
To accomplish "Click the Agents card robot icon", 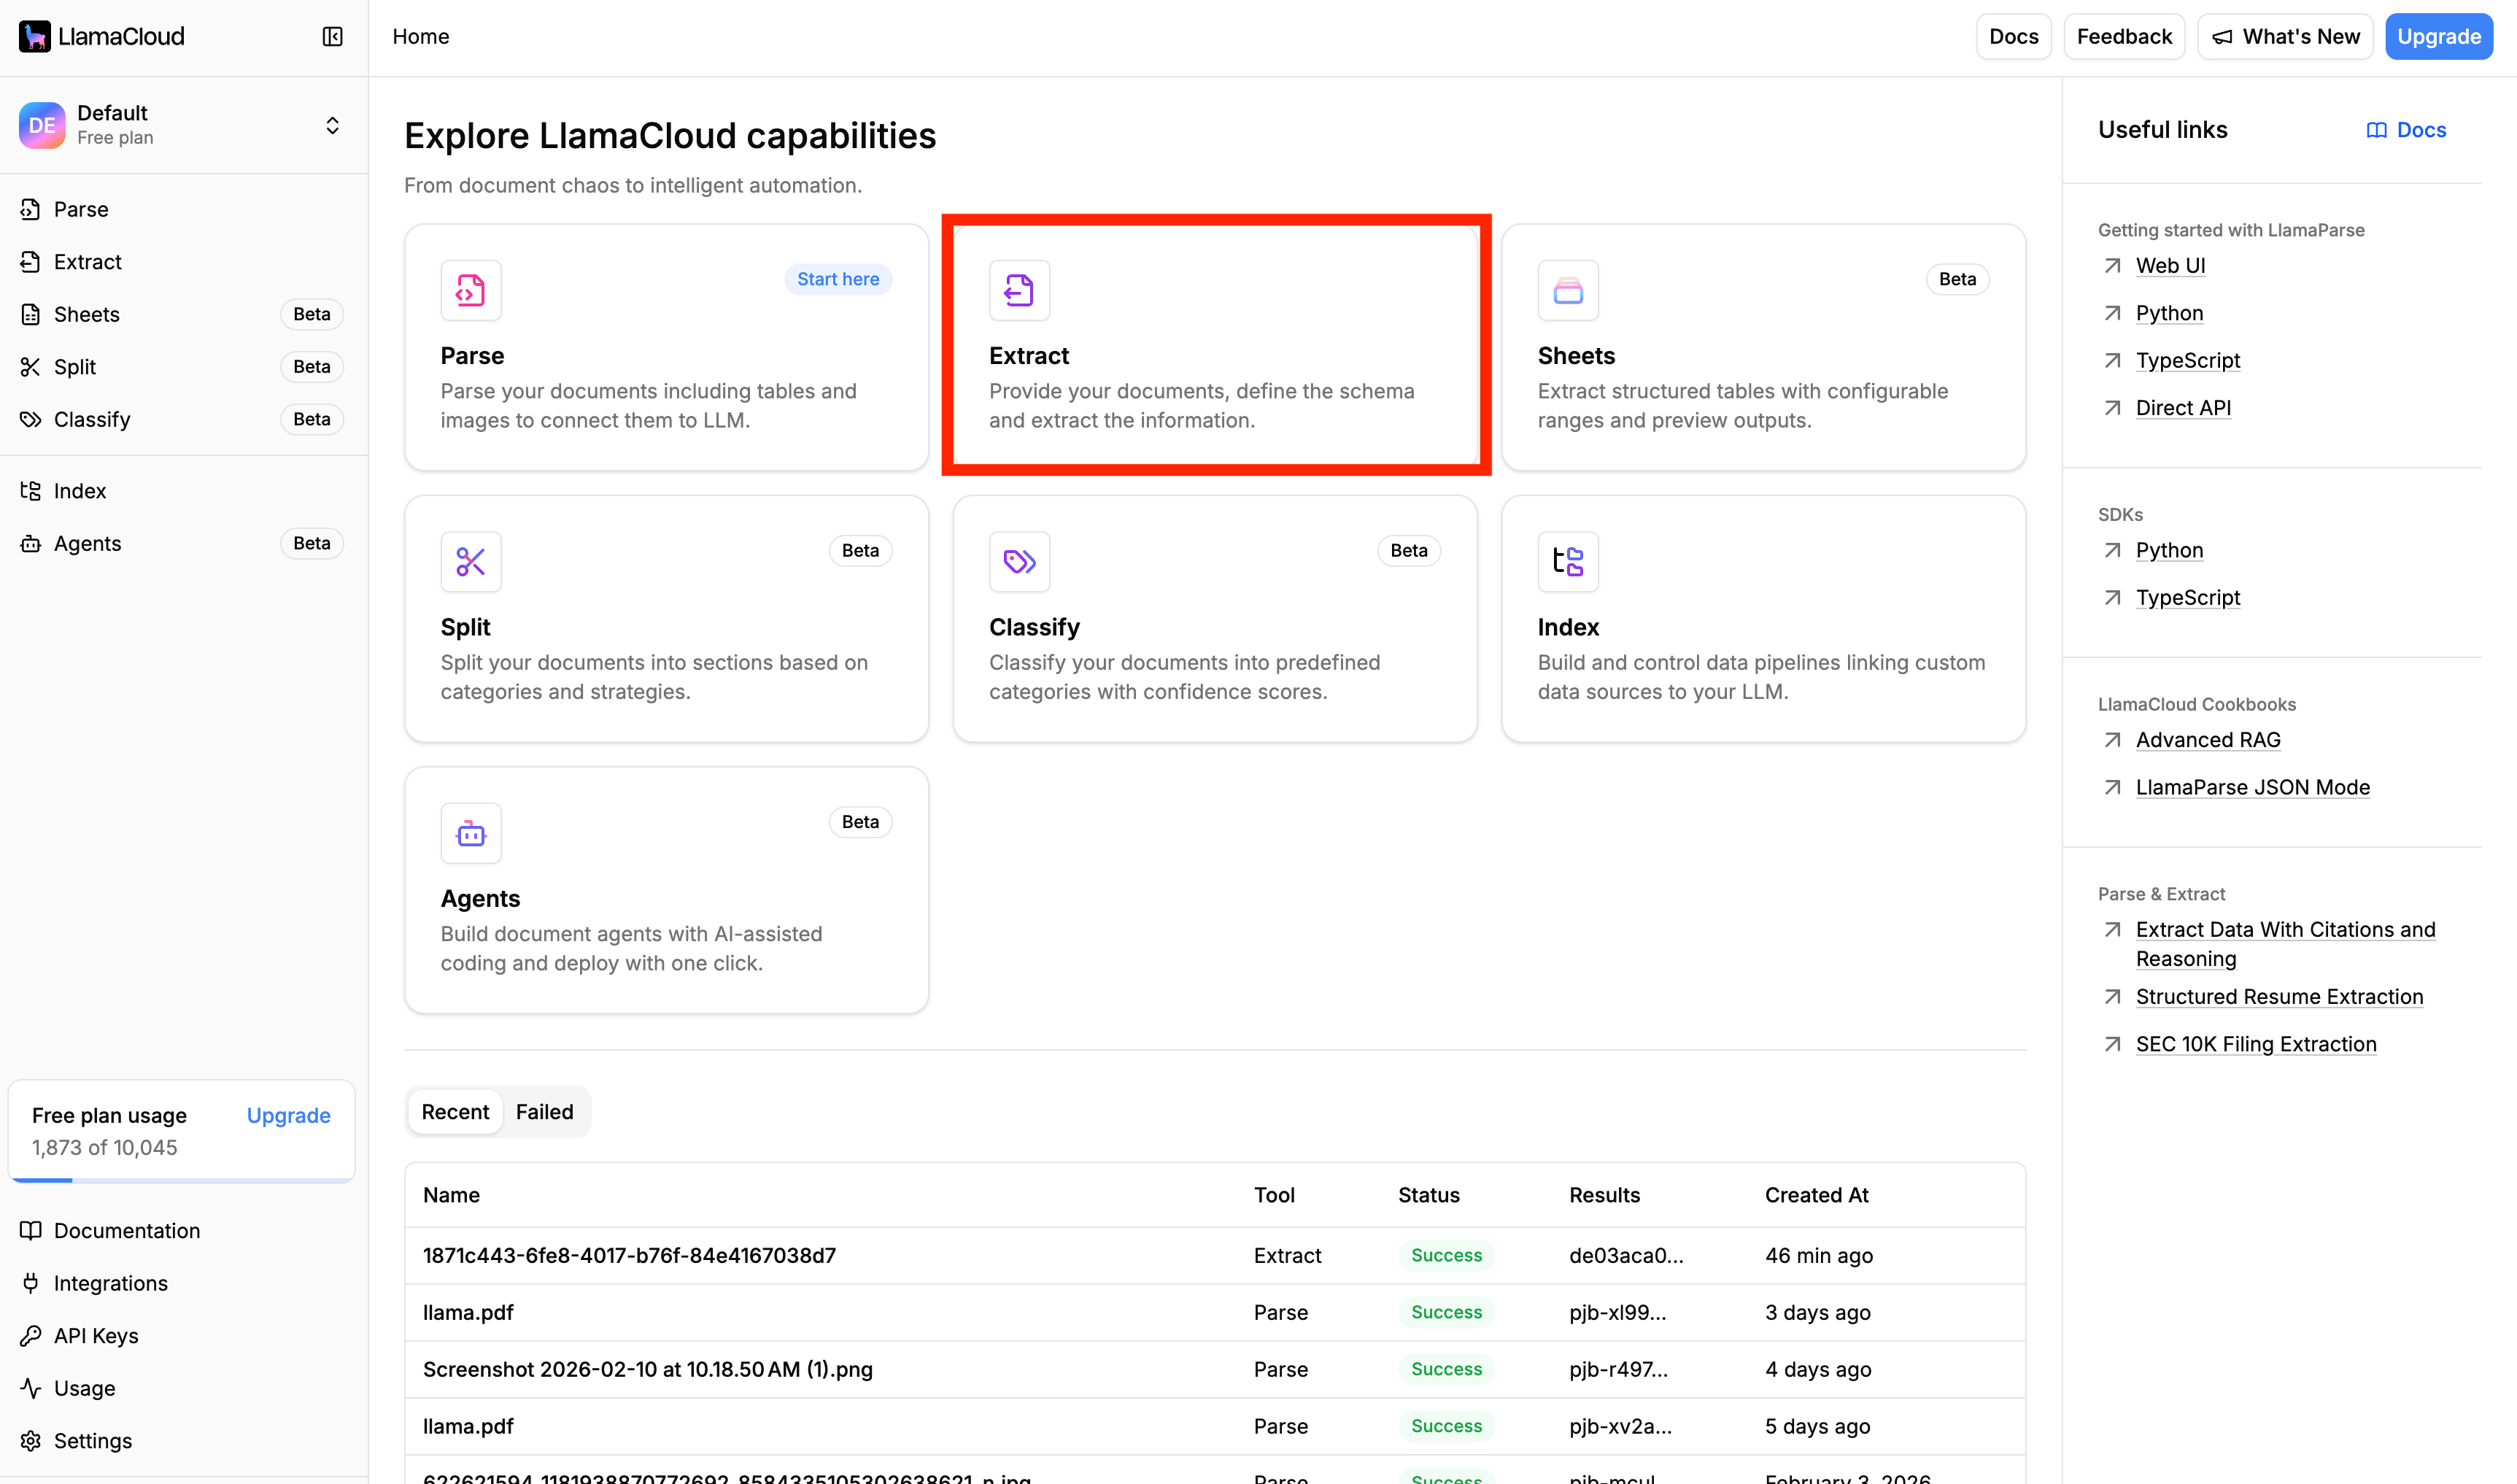I will (471, 833).
